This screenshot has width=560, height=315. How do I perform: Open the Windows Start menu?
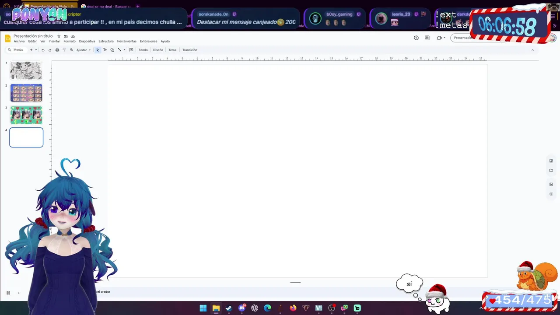(203, 308)
